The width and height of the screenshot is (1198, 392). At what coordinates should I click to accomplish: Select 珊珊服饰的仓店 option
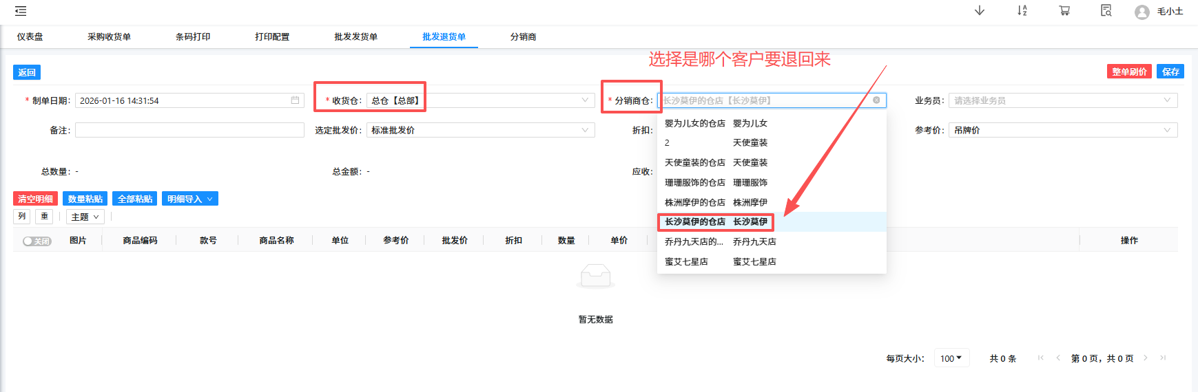click(x=772, y=182)
